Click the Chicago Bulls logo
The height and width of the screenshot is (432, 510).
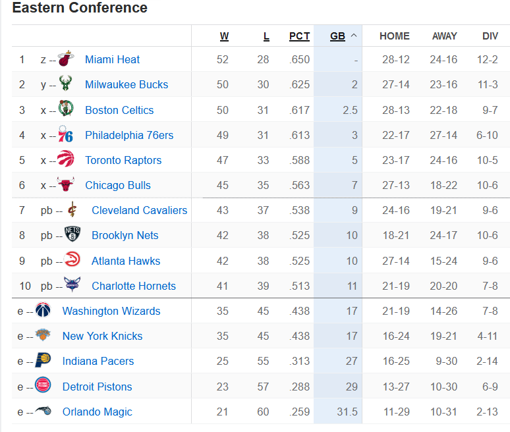[x=66, y=184]
